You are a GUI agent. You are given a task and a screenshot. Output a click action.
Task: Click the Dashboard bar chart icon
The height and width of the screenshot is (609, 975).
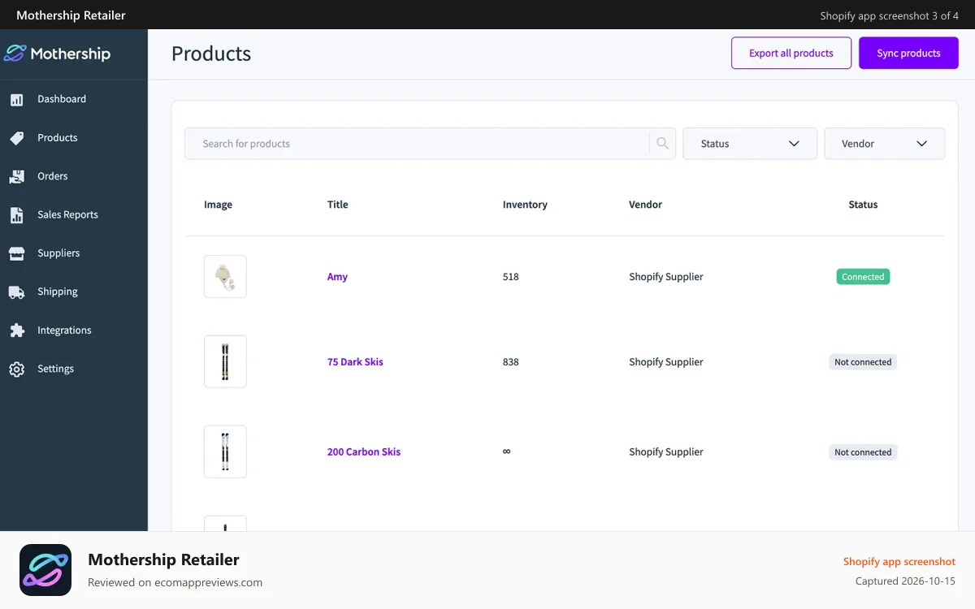click(16, 100)
